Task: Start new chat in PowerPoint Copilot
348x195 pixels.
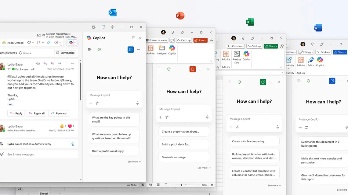Action: [x=193, y=69]
